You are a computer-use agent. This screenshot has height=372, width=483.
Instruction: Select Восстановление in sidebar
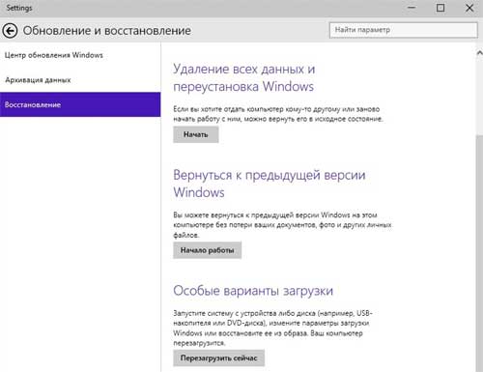[80, 104]
